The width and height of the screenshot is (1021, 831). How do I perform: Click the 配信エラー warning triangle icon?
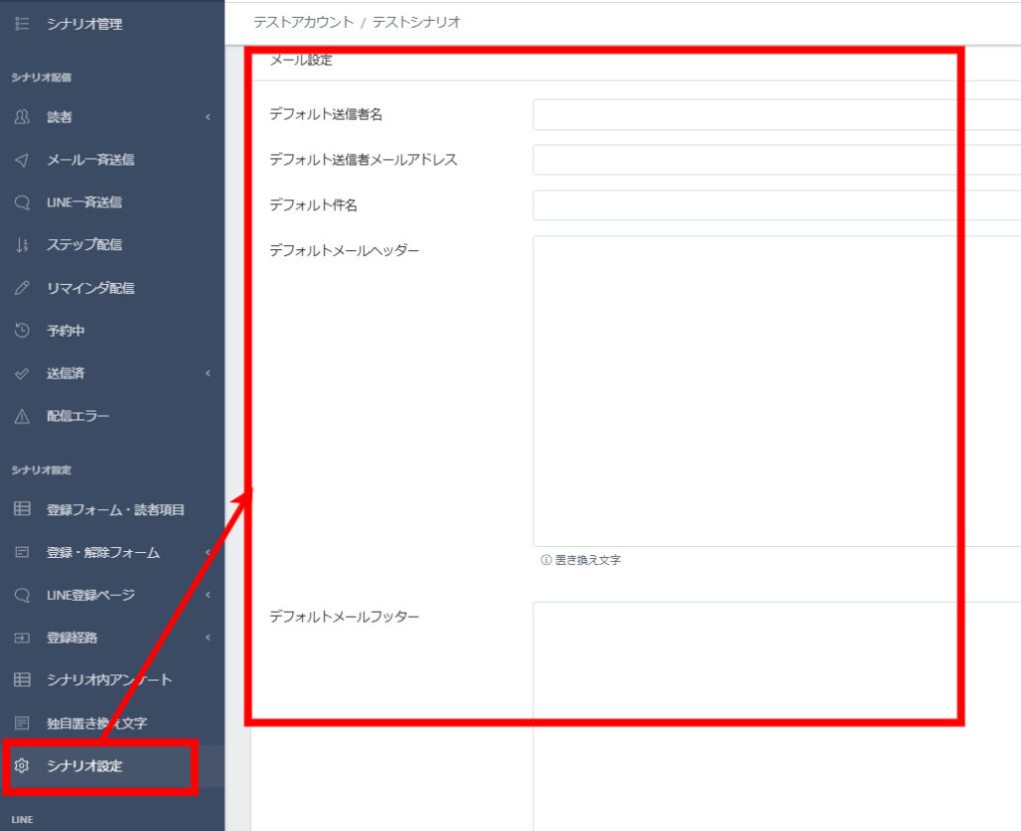(x=22, y=416)
